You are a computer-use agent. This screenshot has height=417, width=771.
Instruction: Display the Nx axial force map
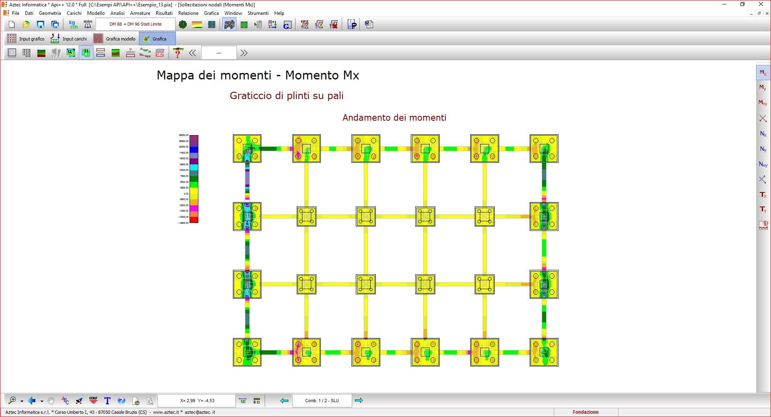763,134
